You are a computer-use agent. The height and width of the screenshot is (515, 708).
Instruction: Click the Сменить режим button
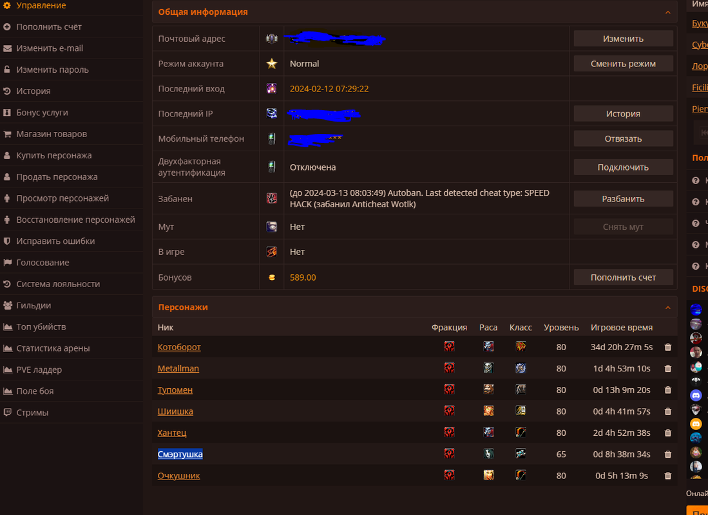pos(623,64)
